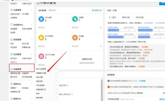
Task: Select 子账号管理 in the flyout menu
Action: point(40,85)
